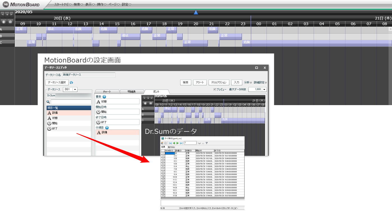
Task: Toggle the プレビュー checkbox
Action: coord(215,90)
